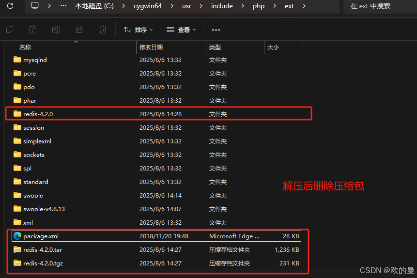Select the swoole-v4.8.13 folder icon
417x278 pixels.
[17, 209]
